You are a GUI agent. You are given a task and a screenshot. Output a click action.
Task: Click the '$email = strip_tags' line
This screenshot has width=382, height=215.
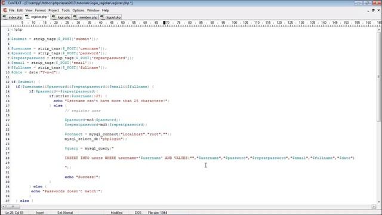pyautogui.click(x=52, y=63)
